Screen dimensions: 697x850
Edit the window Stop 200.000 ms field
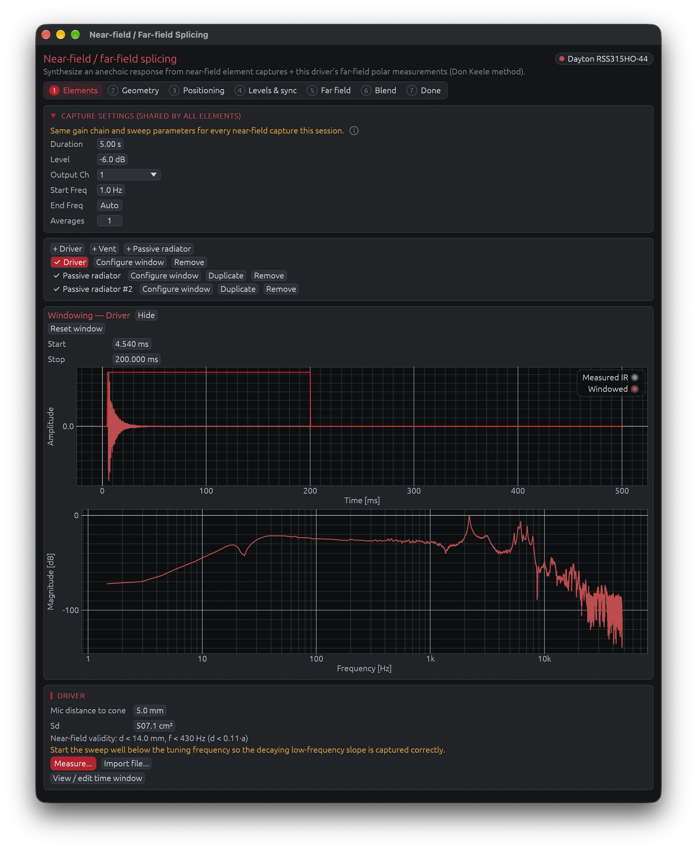pos(136,359)
